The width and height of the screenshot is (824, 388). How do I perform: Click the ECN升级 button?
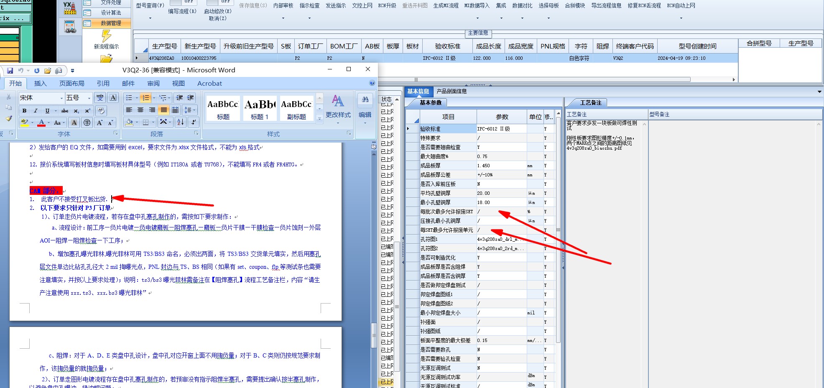pos(387,6)
